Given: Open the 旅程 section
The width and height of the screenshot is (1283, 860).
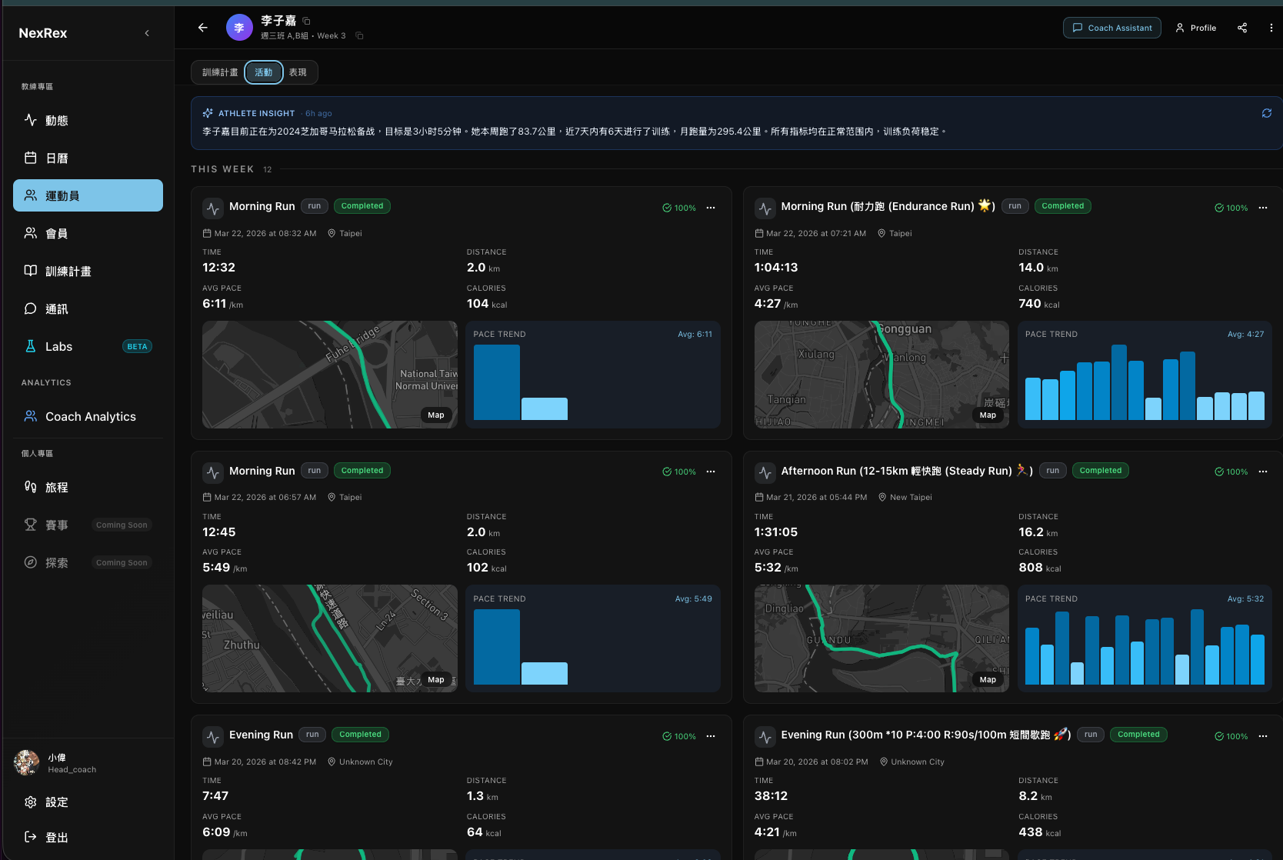Looking at the screenshot, I should tap(56, 487).
